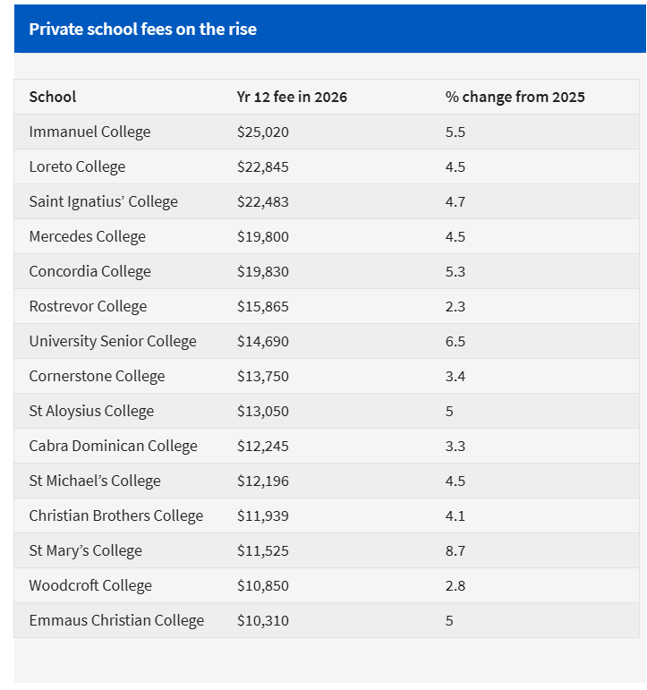Image resolution: width=647 pixels, height=690 pixels.
Task: Click the Cornerstone College entry
Action: coord(97,376)
